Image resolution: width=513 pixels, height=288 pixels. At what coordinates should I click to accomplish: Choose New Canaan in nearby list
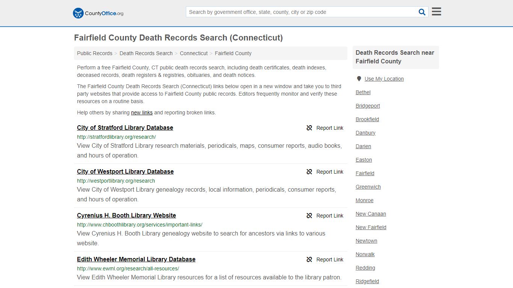pos(371,214)
